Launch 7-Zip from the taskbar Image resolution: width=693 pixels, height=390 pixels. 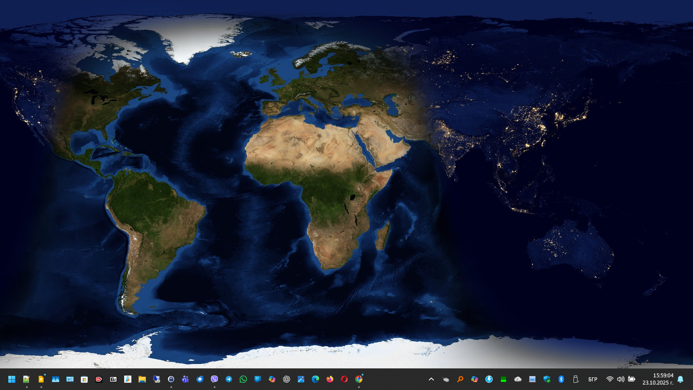tap(113, 379)
